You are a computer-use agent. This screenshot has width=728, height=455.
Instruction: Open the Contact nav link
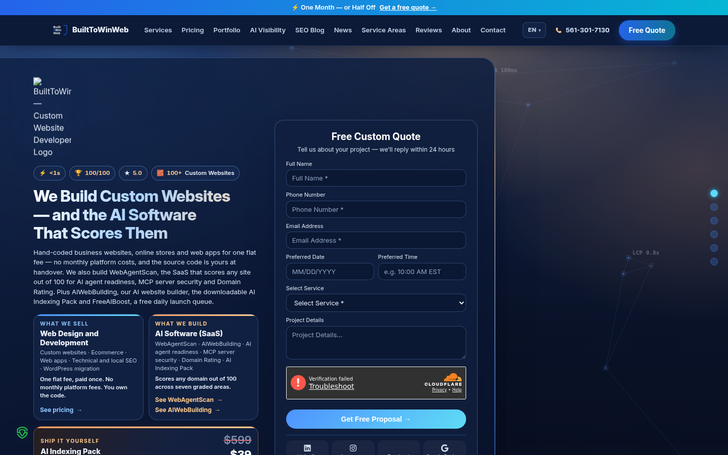point(493,30)
